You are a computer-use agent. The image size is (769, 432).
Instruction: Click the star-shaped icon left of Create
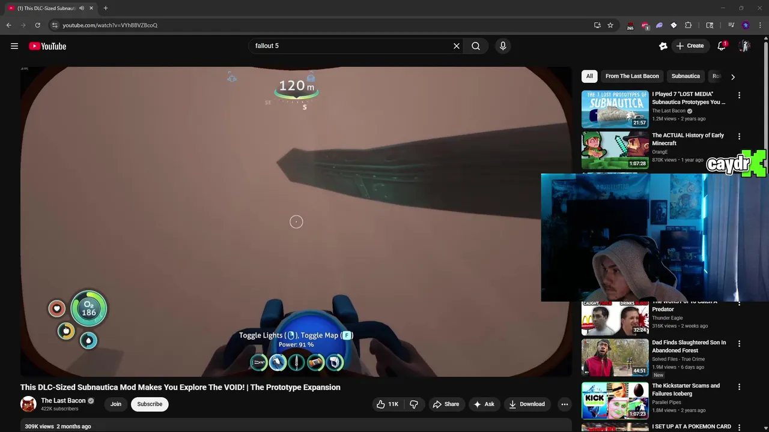663,46
